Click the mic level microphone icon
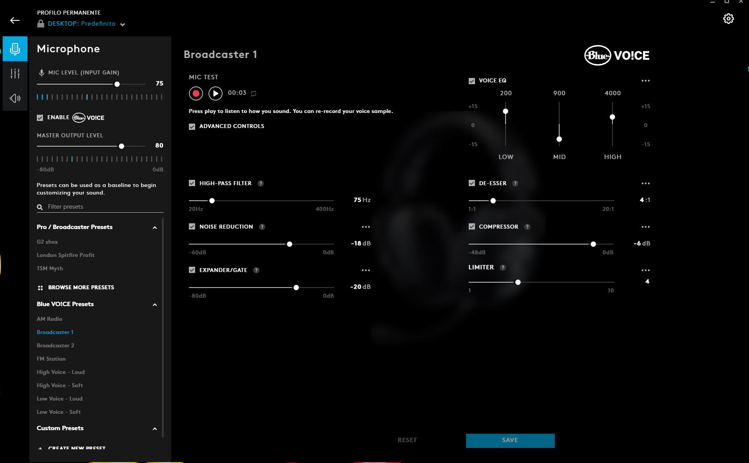This screenshot has width=749, height=463. [41, 73]
